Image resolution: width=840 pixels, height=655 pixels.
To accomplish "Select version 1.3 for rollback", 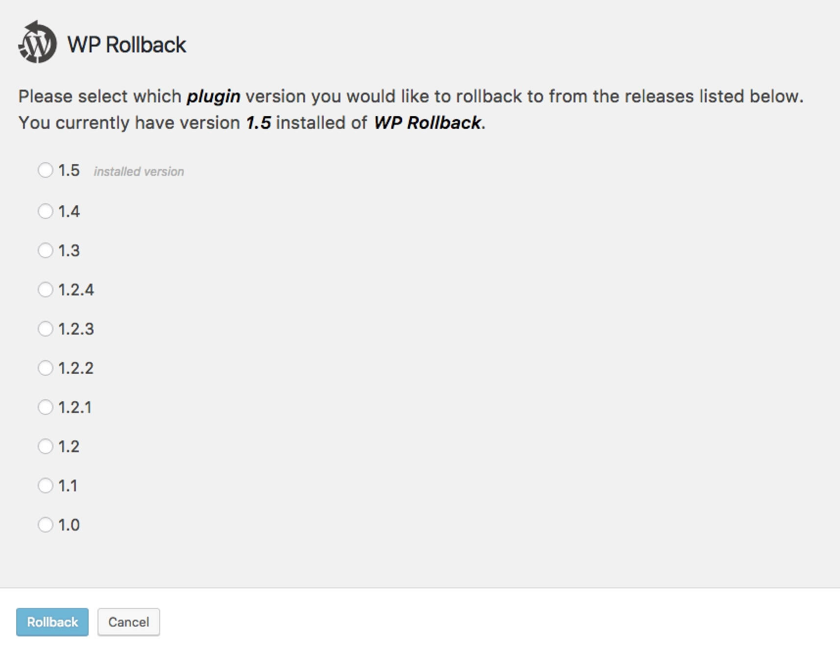I will pyautogui.click(x=45, y=250).
